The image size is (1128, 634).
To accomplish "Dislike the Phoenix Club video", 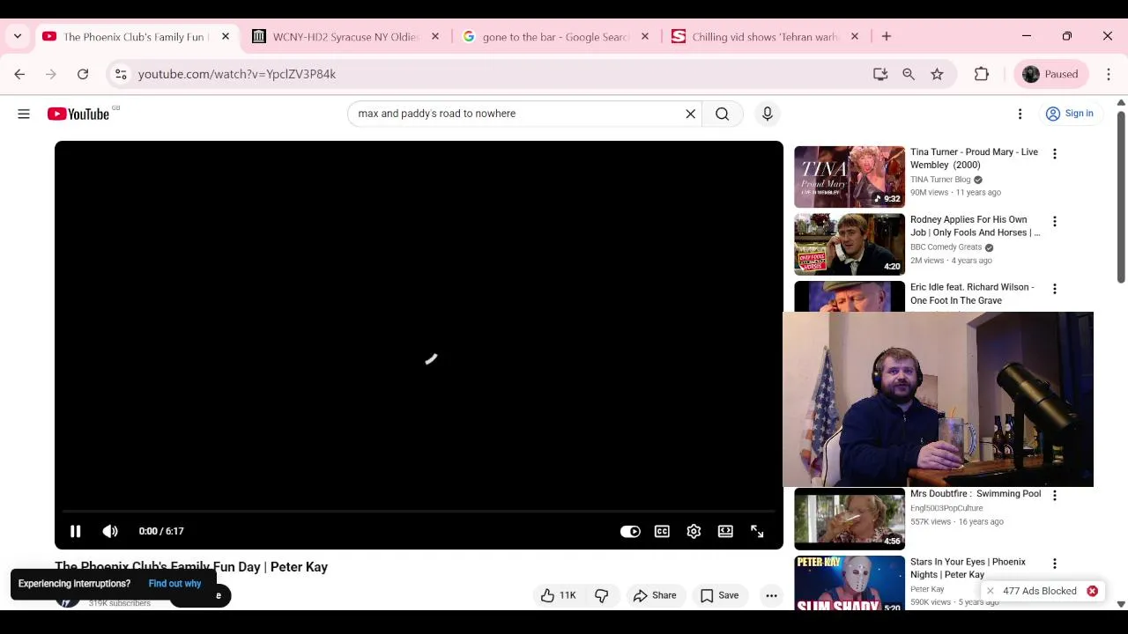I will 602,595.
